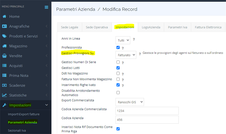Click the help icon beside Anni in Linea
Viewport: 226px width, 134px height.
[x=134, y=39]
